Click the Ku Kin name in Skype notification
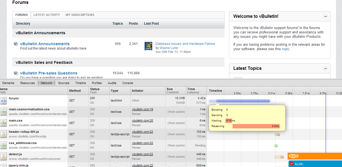Image resolution: width=342 pixels, height=167 pixels. (299, 164)
